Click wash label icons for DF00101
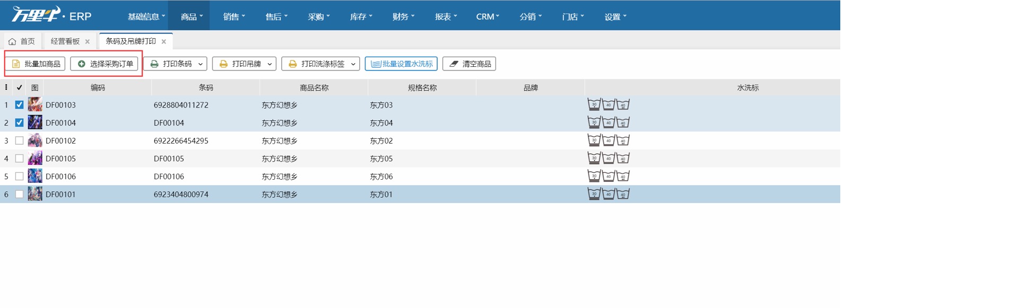Screen dimensions: 1018x308 (608, 194)
